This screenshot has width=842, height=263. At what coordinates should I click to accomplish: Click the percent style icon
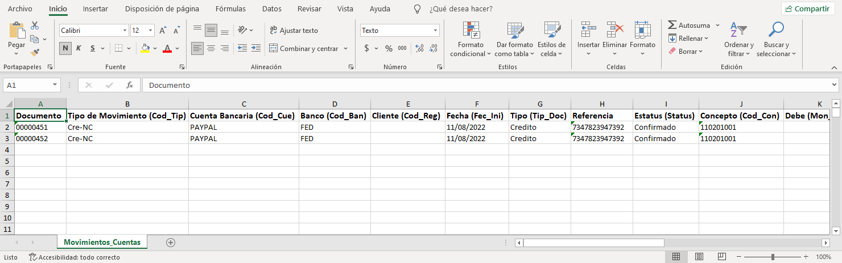pos(389,48)
